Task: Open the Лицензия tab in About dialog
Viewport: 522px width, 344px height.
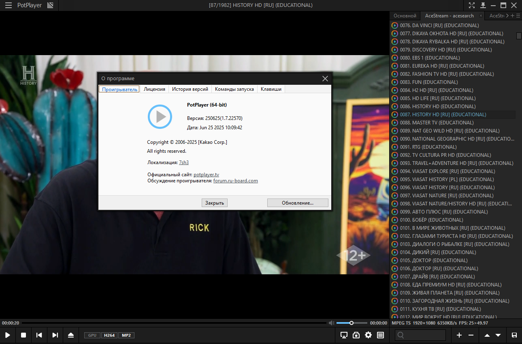Action: coord(154,89)
